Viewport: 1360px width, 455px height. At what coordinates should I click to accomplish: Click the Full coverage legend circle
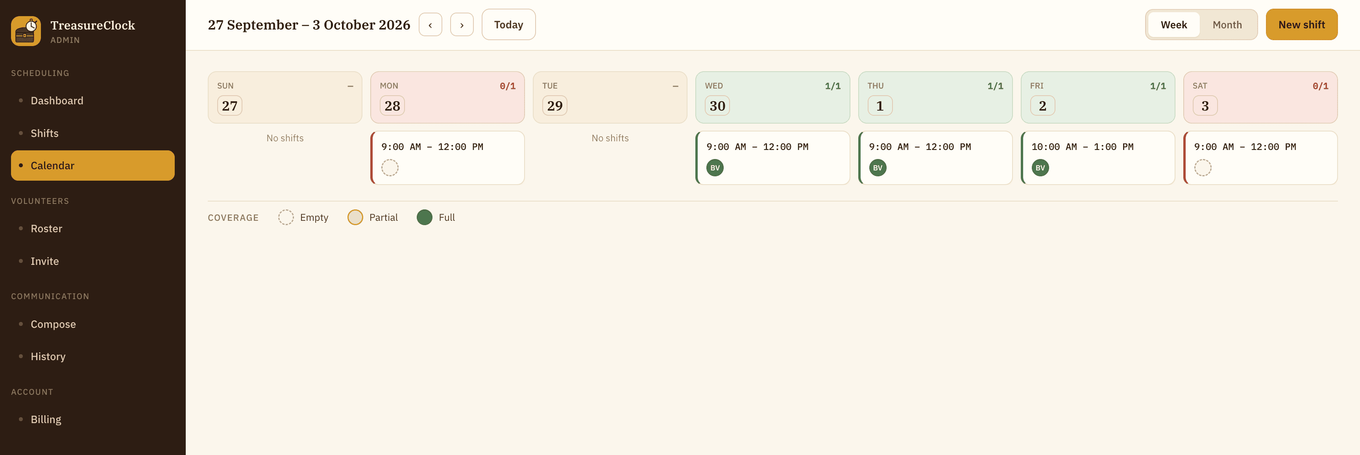point(425,218)
